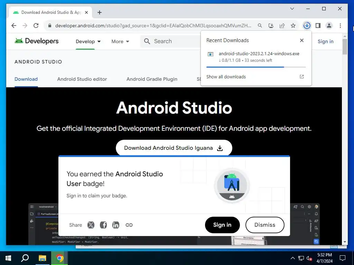The height and width of the screenshot is (265, 354).
Task: Click Download Android Studio Iguana button
Action: pos(174,148)
